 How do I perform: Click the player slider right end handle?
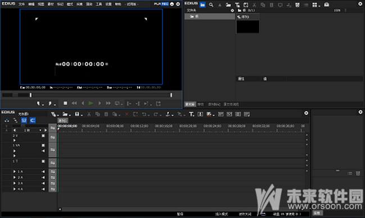(x=171, y=95)
